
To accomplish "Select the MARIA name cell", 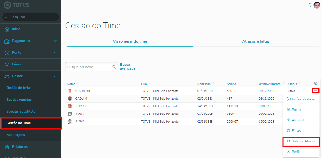I will coord(79,114).
